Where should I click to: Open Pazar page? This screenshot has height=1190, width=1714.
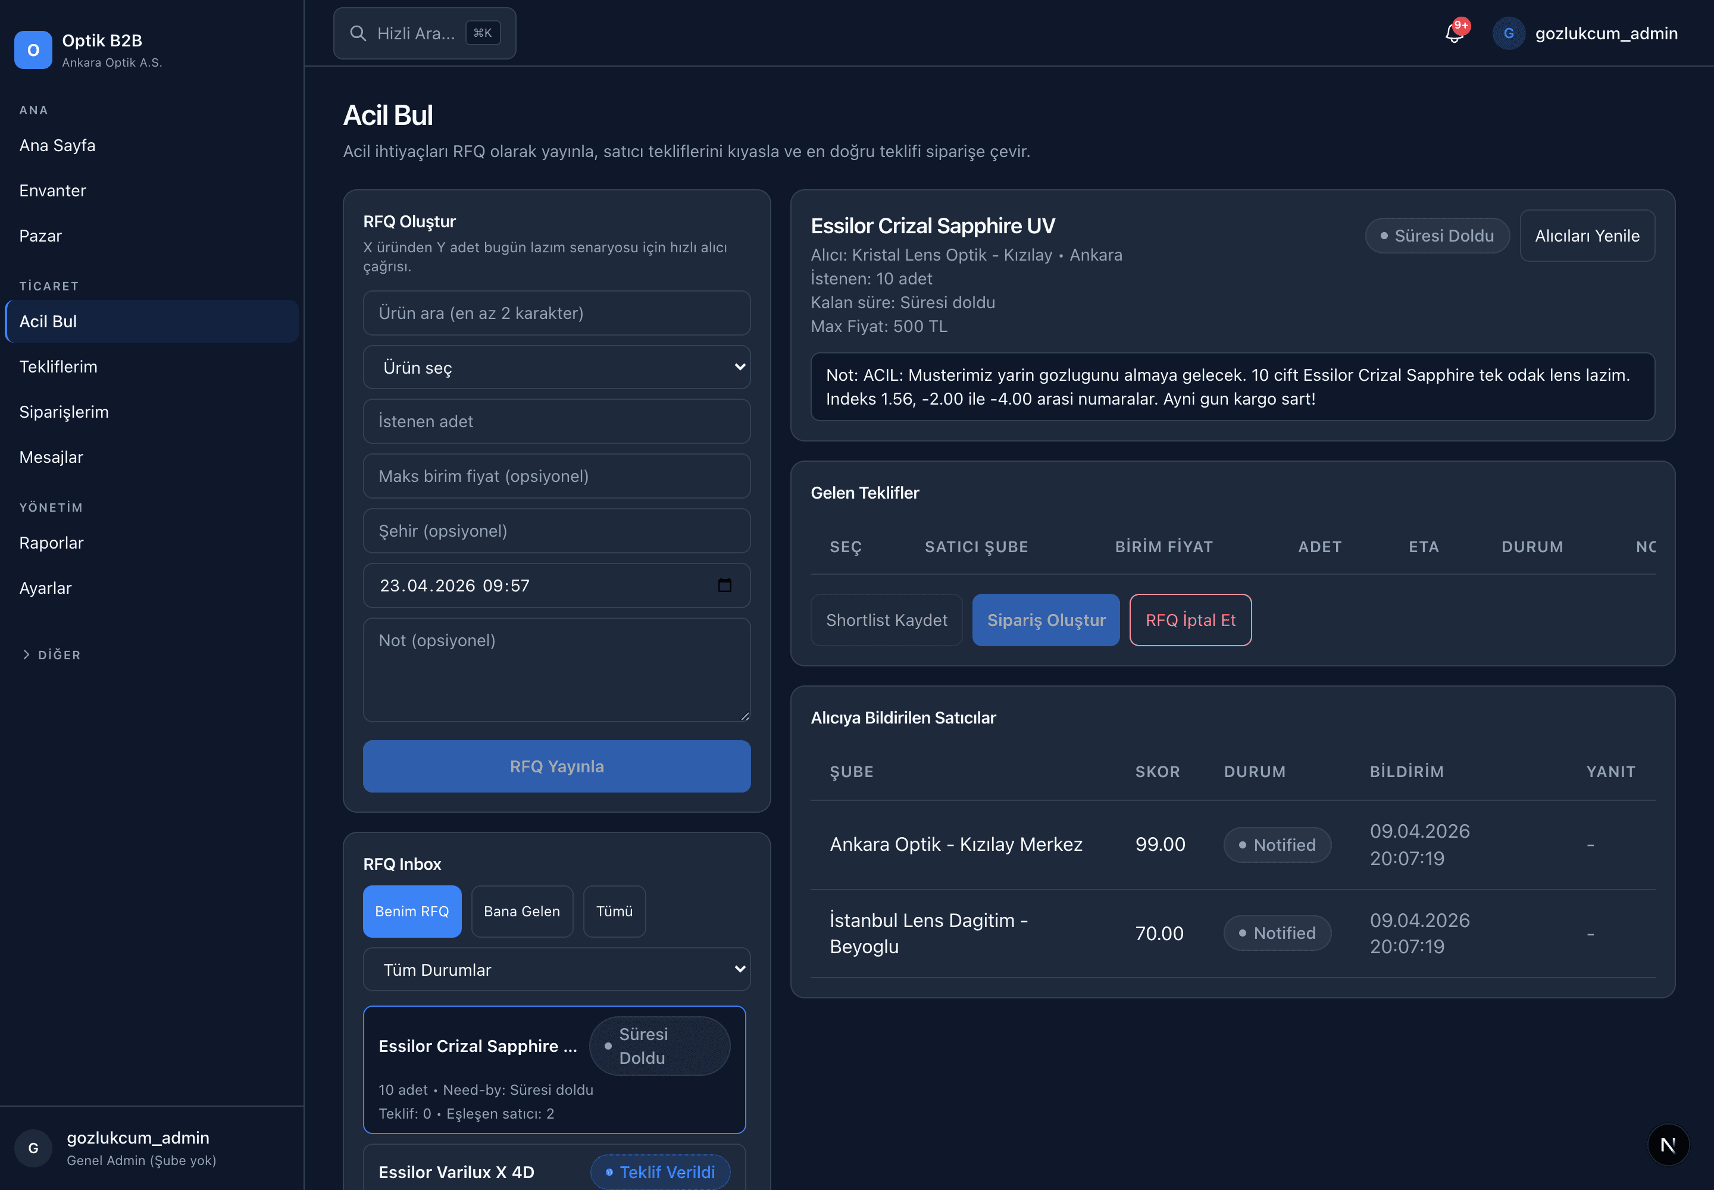[151, 236]
